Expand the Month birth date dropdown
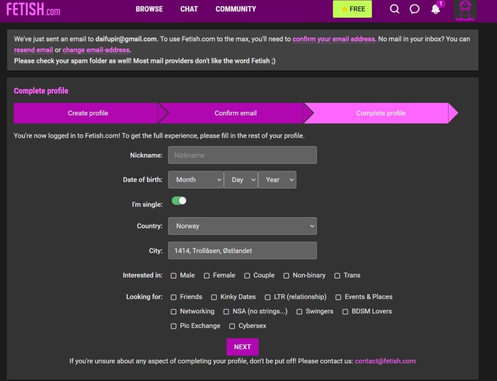Image resolution: width=497 pixels, height=381 pixels. 196,180
